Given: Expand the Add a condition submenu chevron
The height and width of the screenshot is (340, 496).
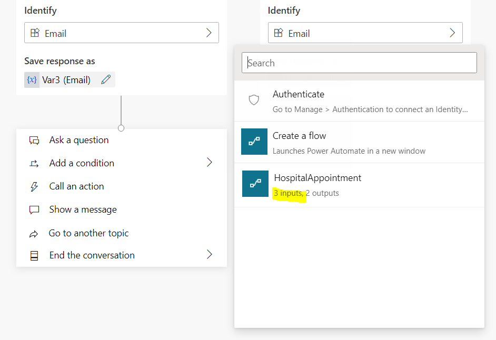Looking at the screenshot, I should tap(209, 162).
